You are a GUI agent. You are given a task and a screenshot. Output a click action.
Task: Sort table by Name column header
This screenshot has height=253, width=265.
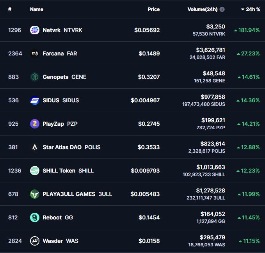tap(37, 9)
